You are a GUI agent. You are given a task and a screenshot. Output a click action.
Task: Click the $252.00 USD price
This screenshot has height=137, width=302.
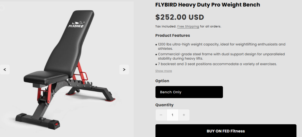180,17
